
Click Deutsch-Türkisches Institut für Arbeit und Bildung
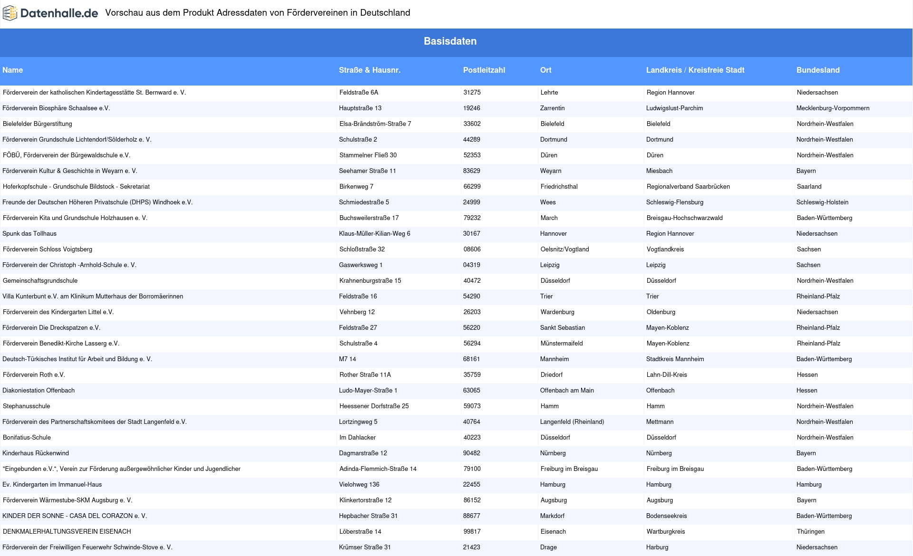coord(77,359)
